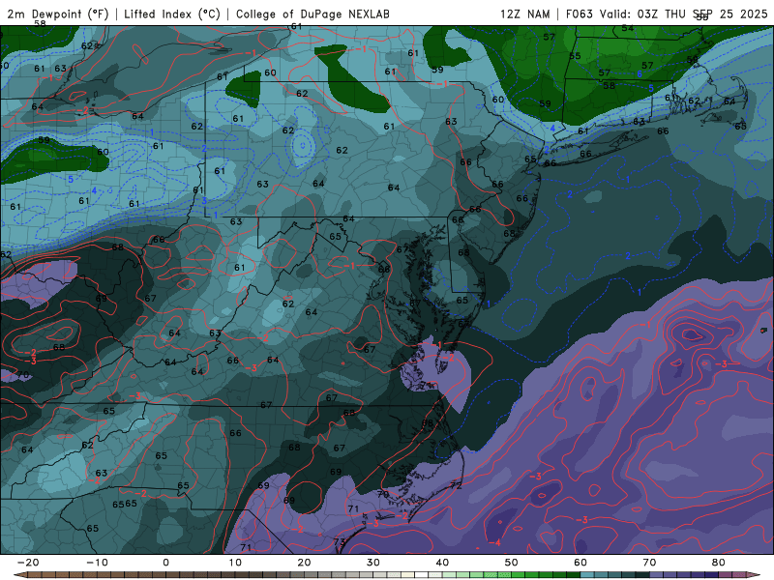Click the "40" color scale label

442,563
